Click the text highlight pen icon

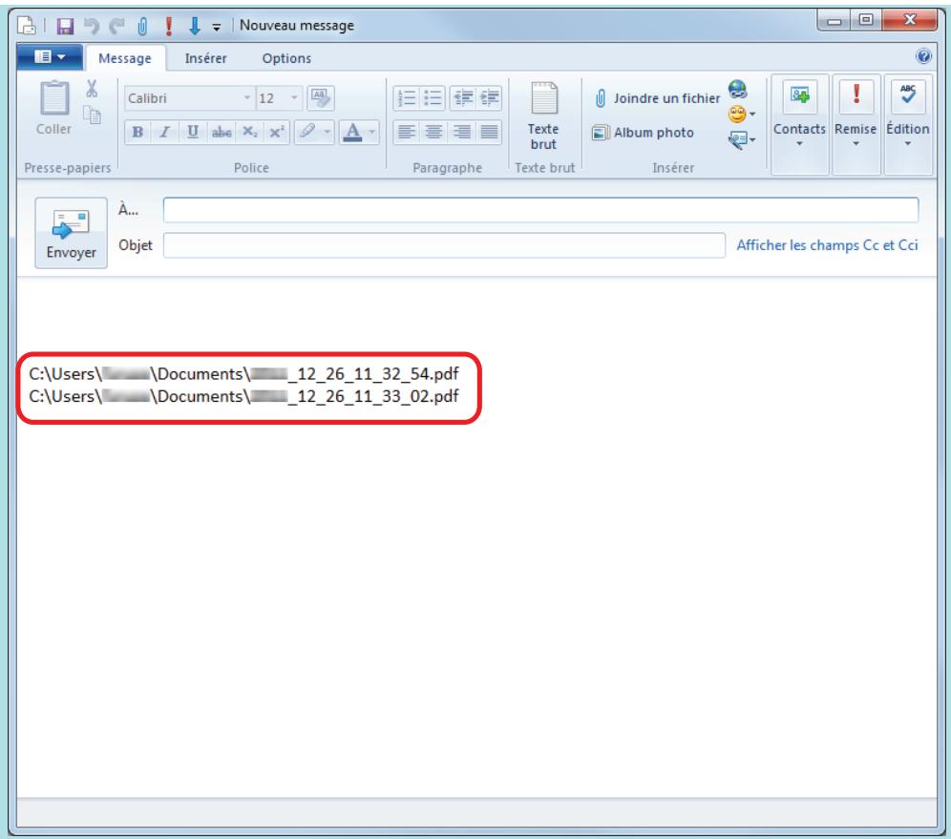307,132
